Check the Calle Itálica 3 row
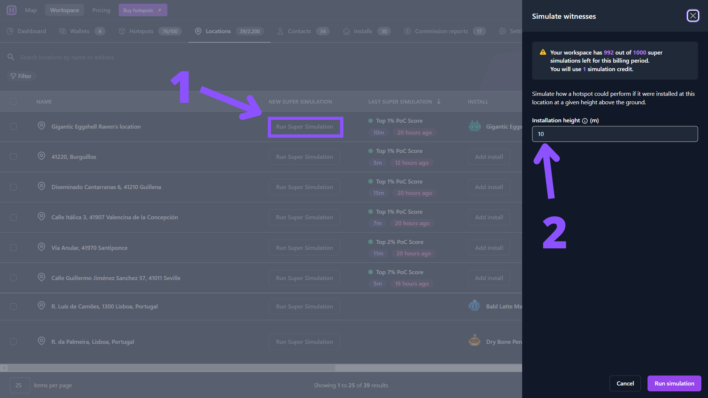 (13, 217)
